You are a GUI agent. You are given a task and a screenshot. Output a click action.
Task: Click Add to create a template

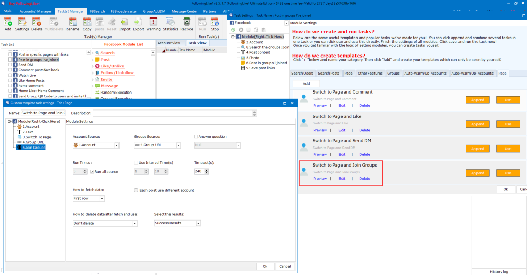[306, 83]
